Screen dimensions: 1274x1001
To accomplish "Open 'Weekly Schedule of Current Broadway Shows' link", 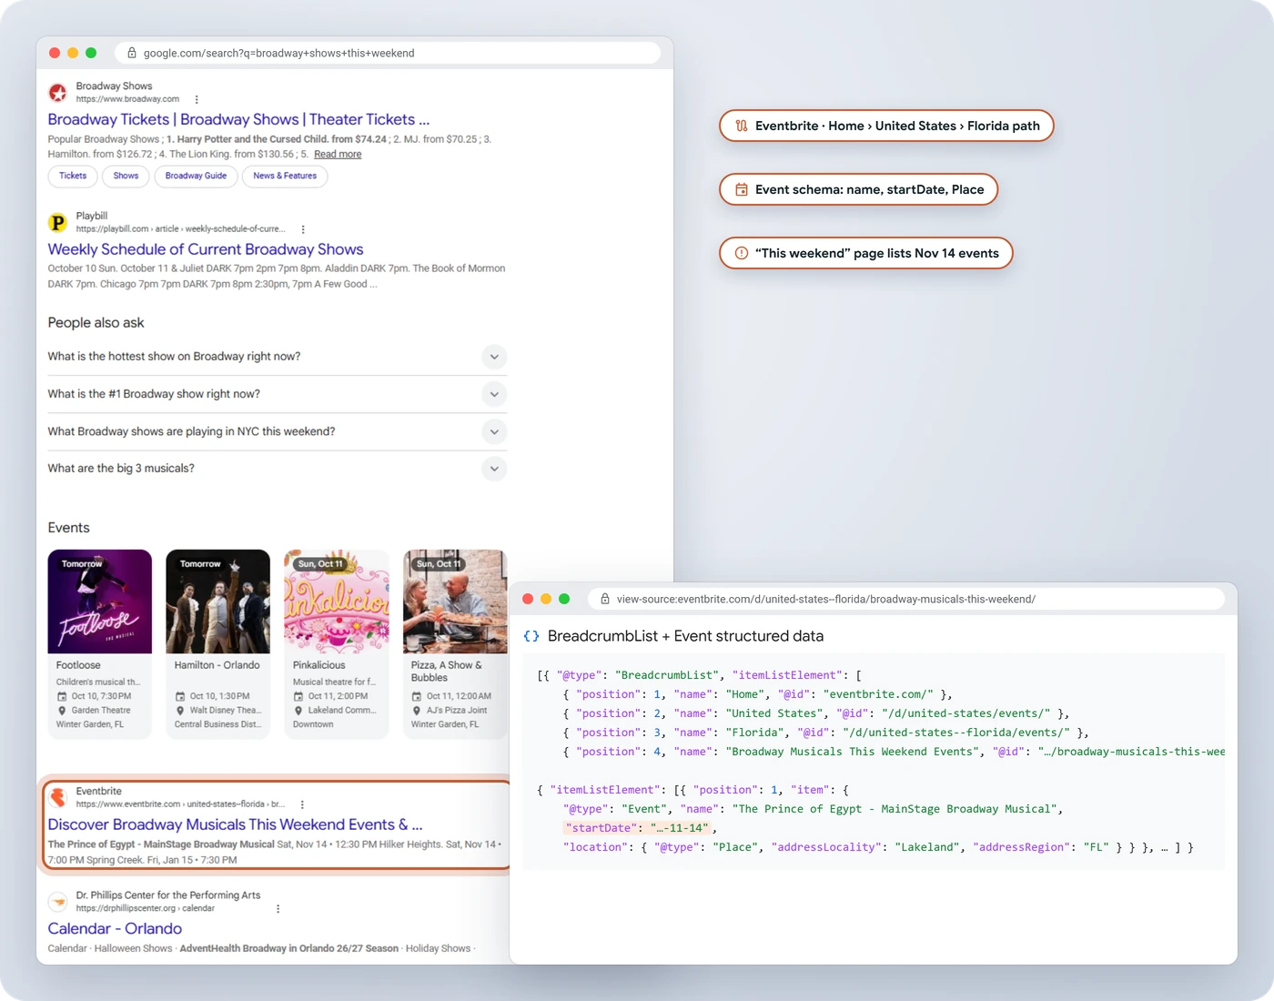I will click(206, 249).
